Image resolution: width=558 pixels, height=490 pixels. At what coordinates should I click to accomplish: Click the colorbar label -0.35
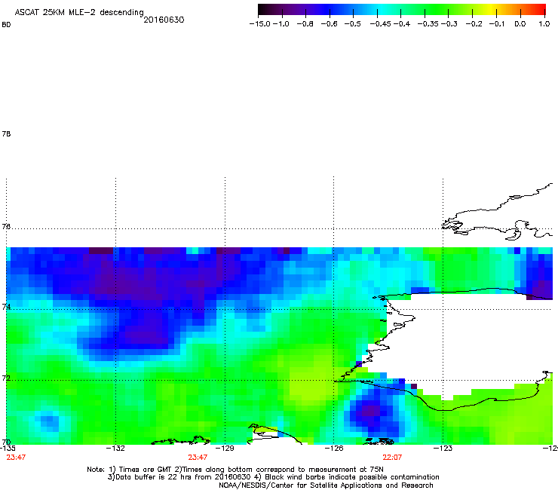428,24
